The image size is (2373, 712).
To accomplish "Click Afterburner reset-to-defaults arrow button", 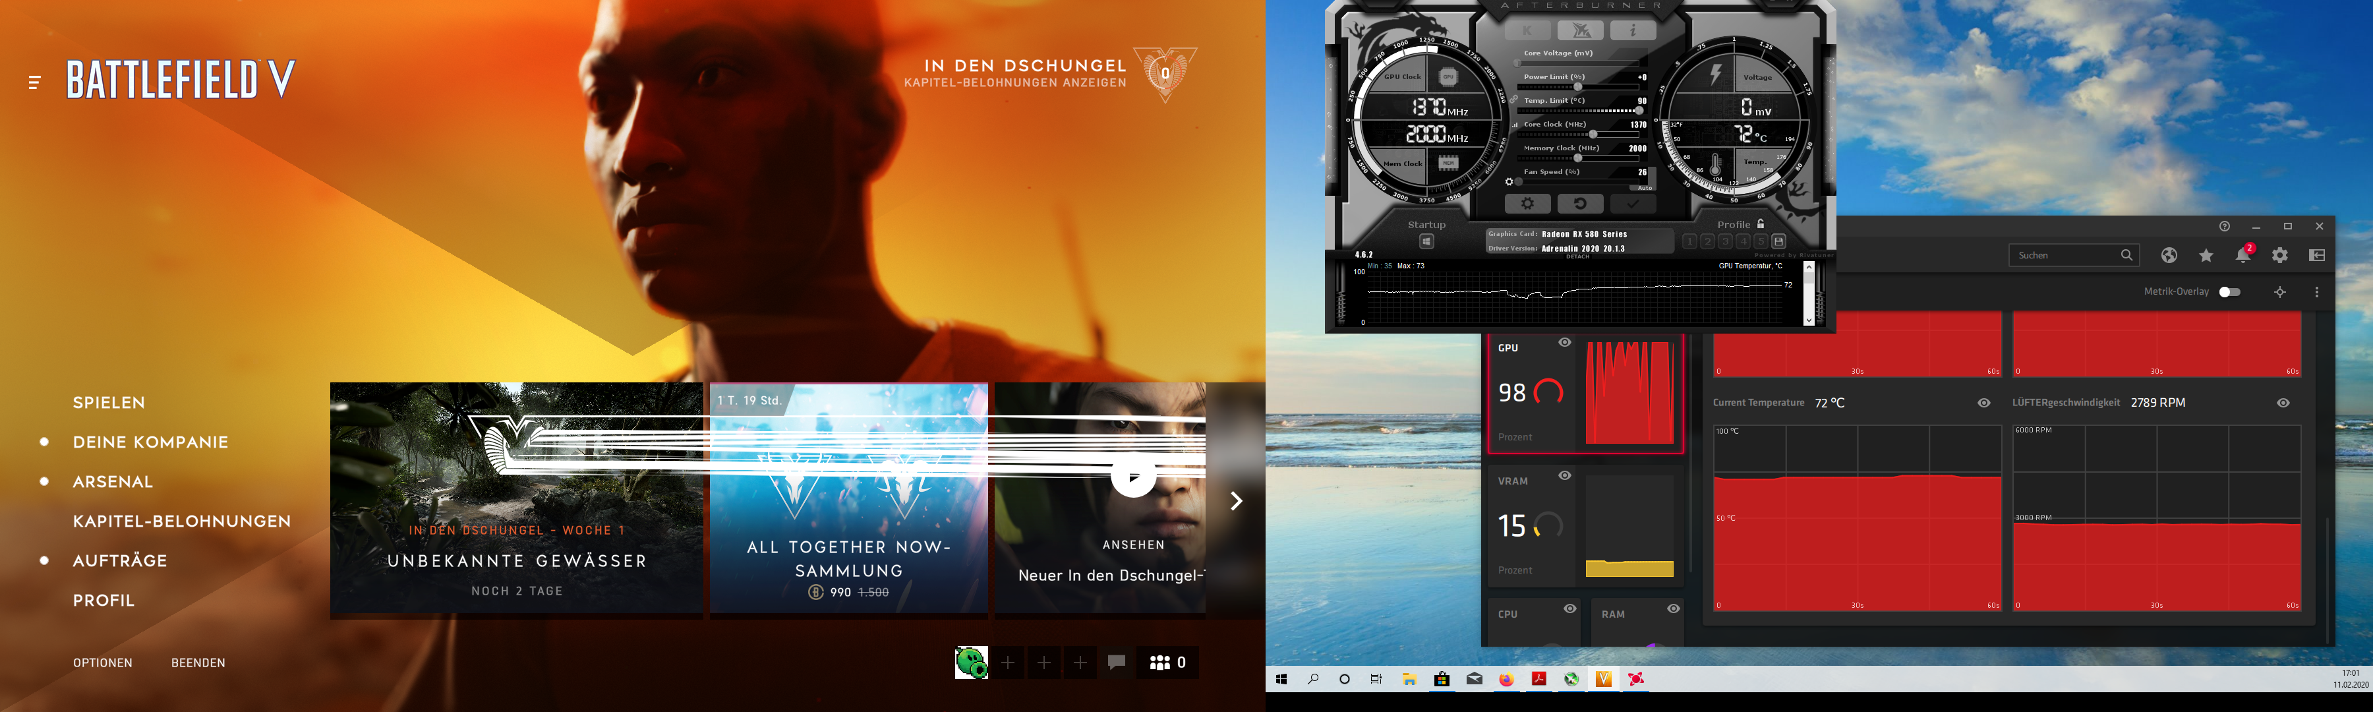I will tap(1580, 204).
